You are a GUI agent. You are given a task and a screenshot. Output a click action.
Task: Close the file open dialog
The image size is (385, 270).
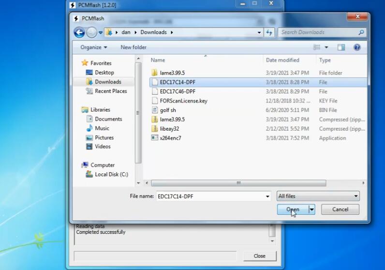click(x=357, y=16)
